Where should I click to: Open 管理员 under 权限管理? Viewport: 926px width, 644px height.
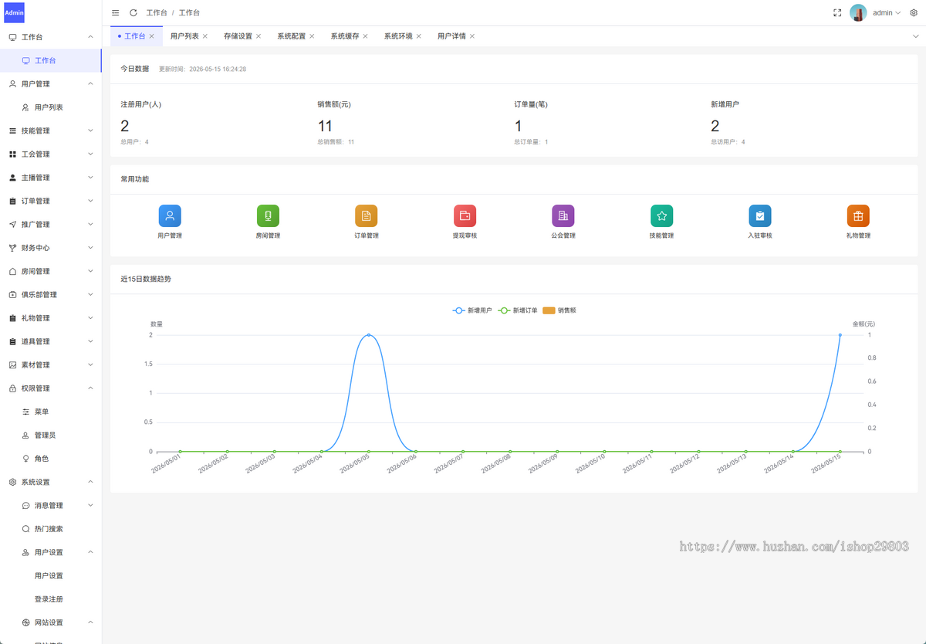tap(51, 436)
